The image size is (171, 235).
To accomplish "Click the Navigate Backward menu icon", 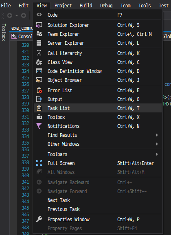I will (x=39, y=182).
